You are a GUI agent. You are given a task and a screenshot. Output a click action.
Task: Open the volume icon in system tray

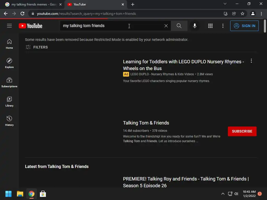236,194
